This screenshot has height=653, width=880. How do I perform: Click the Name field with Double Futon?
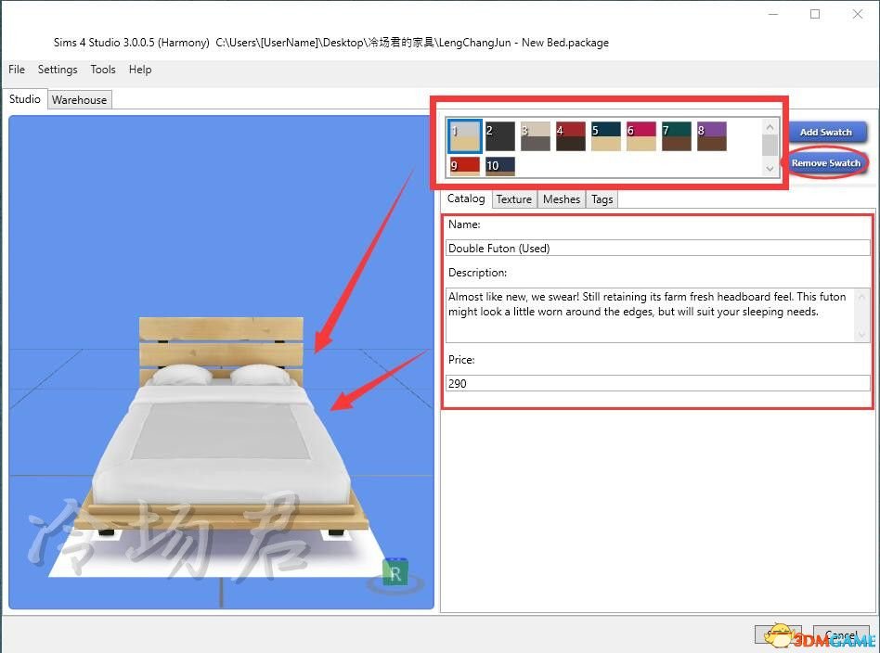(x=658, y=248)
